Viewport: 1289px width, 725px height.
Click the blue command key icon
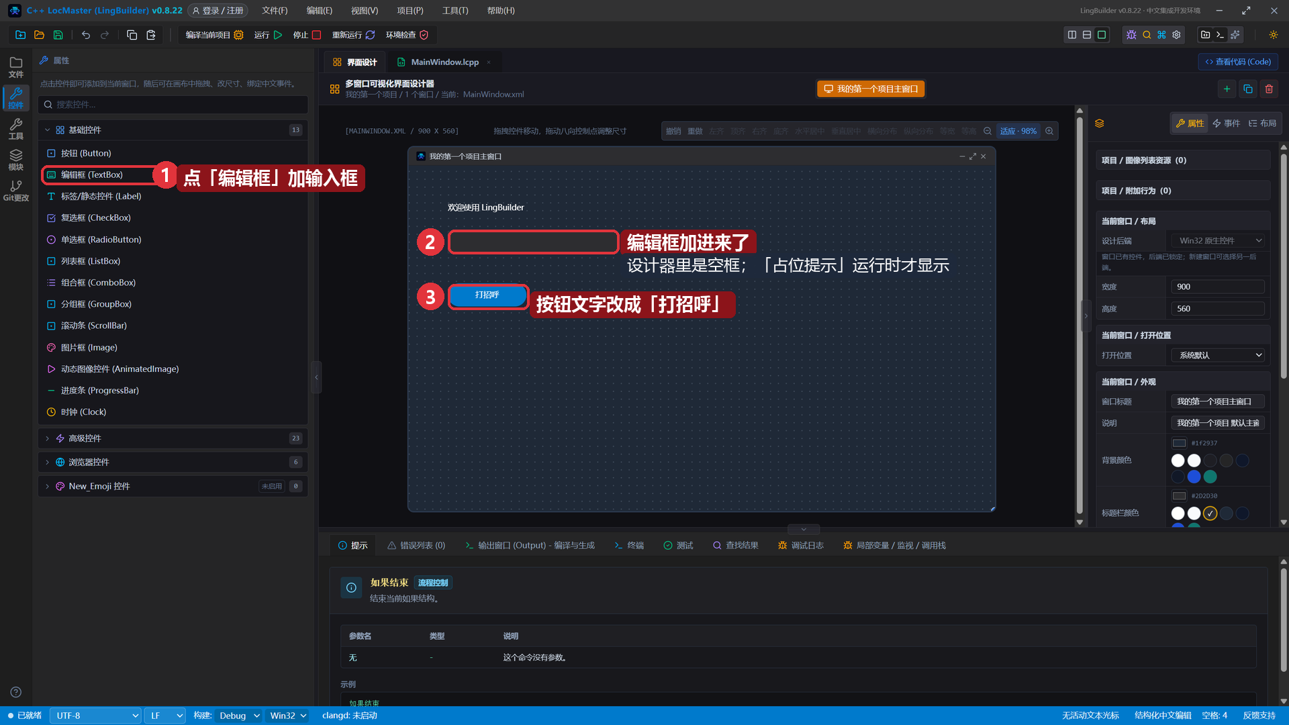click(x=1161, y=35)
